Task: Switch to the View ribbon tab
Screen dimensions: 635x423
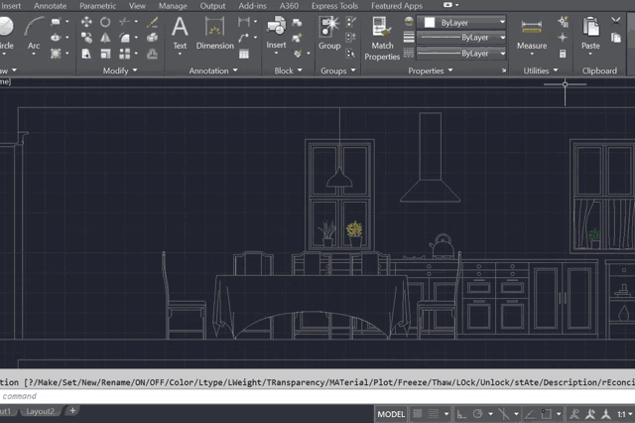Action: point(137,6)
